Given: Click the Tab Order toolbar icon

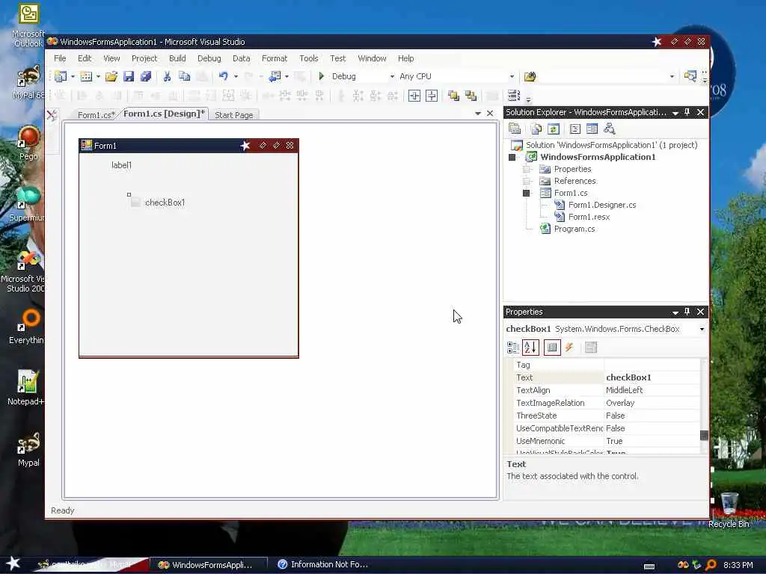Looking at the screenshot, I should coord(514,96).
